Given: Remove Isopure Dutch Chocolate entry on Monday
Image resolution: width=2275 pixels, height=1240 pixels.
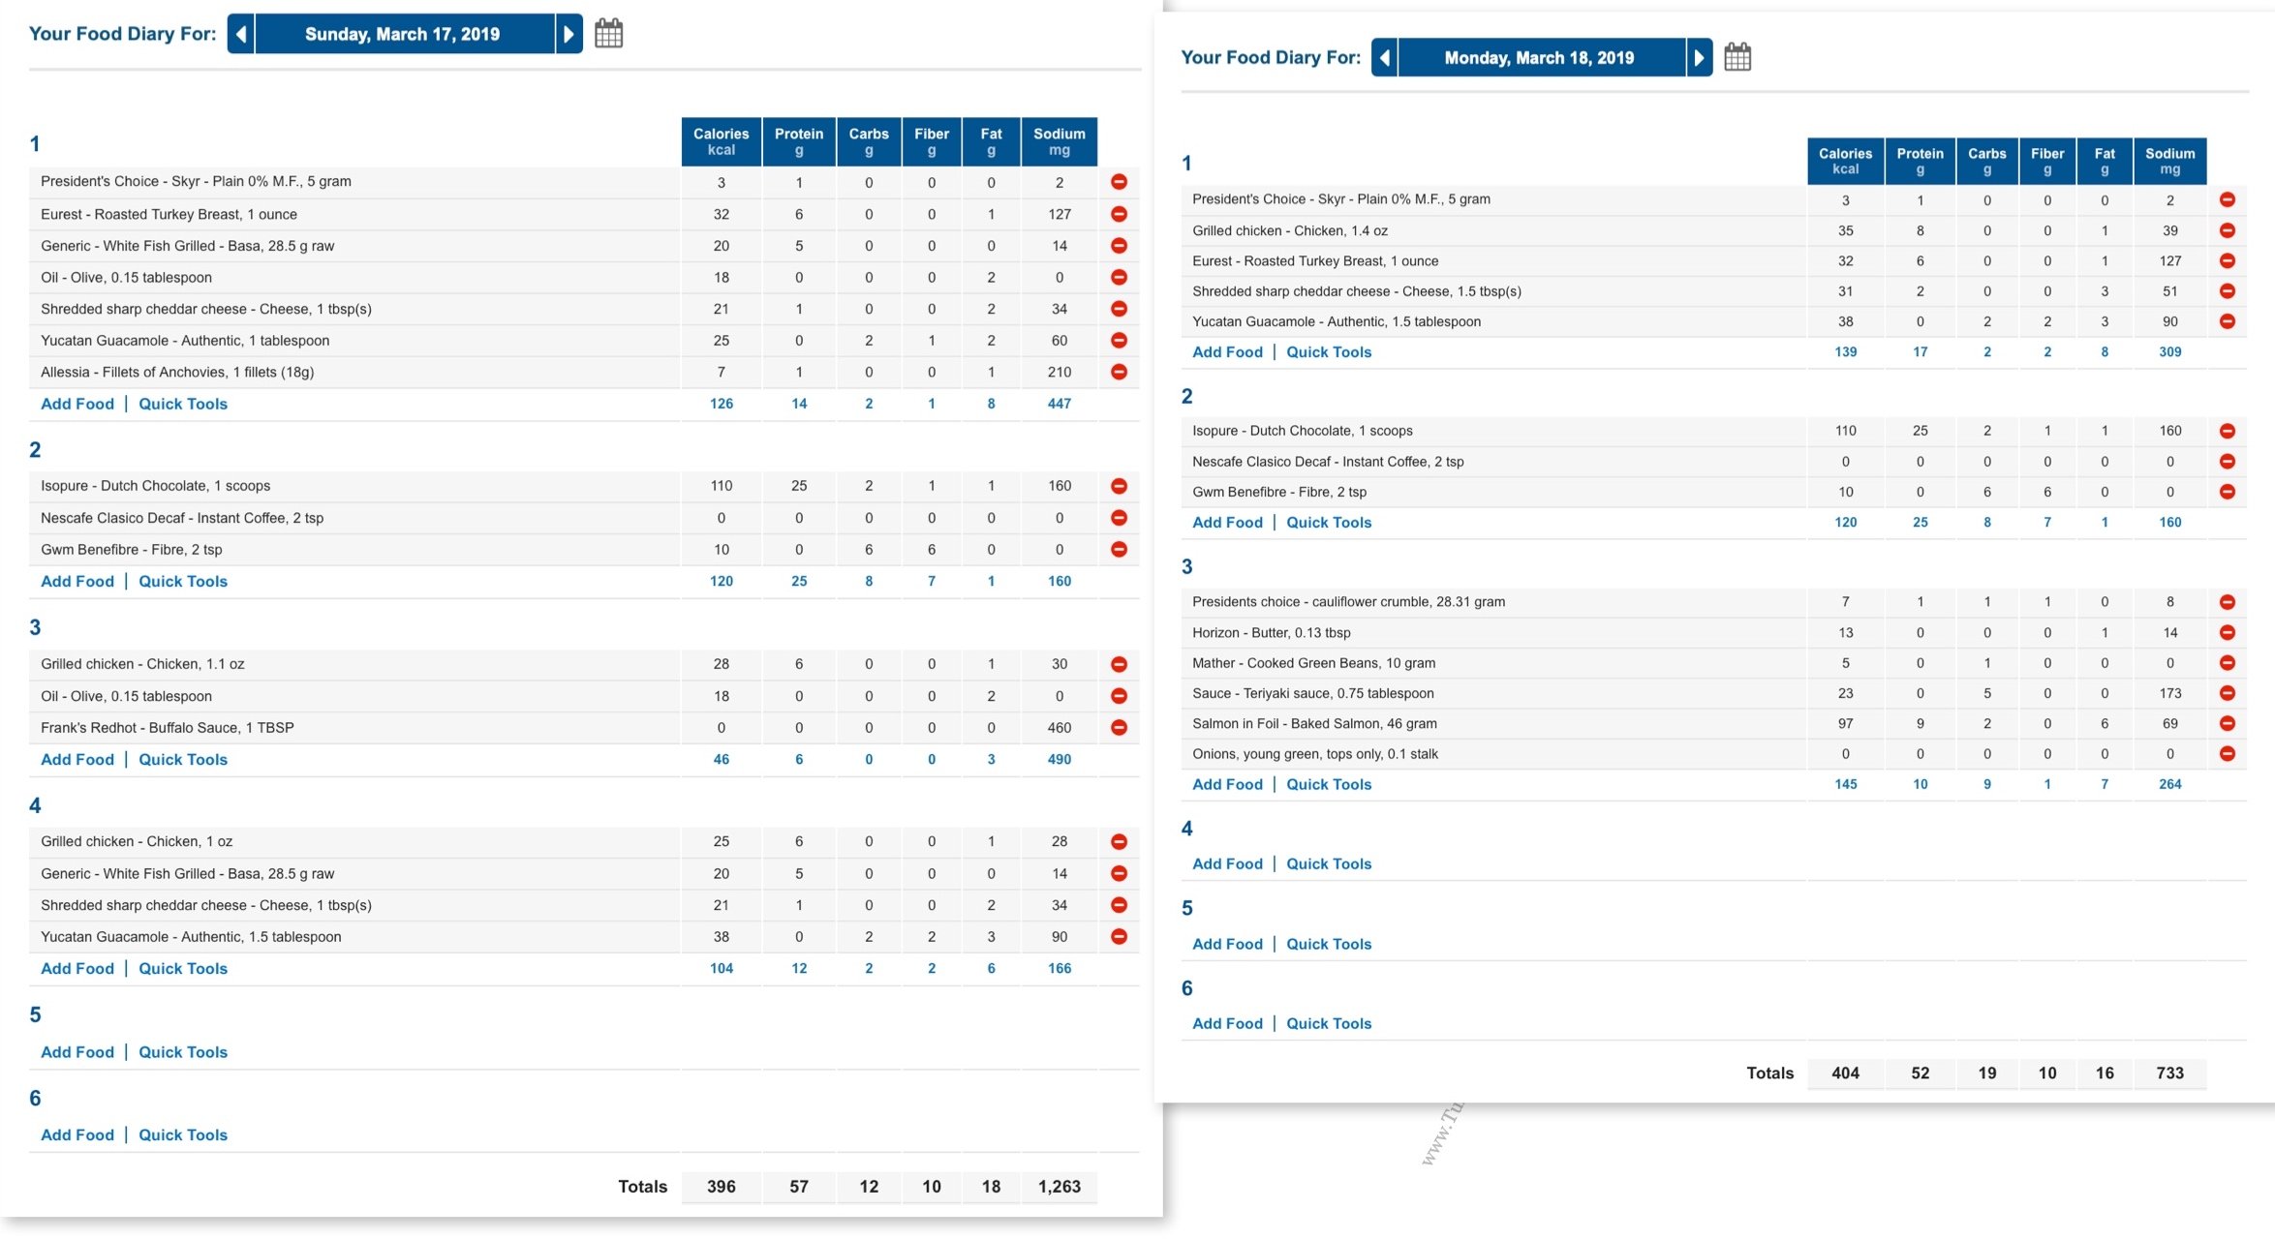Looking at the screenshot, I should click(x=2228, y=431).
